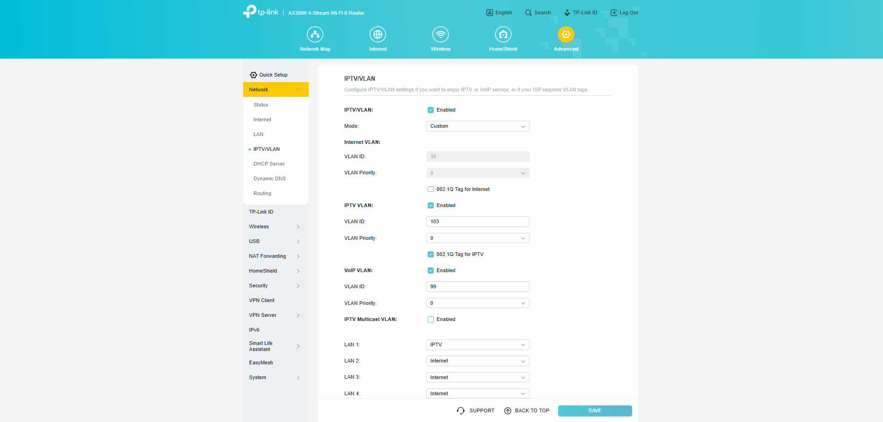Image resolution: width=883 pixels, height=422 pixels.
Task: Open Internet under Network in sidebar
Action: coord(262,119)
